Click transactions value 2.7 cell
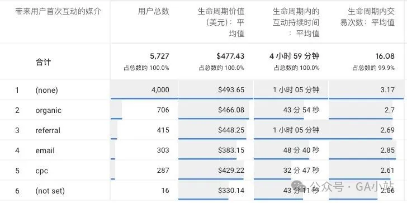 390,110
